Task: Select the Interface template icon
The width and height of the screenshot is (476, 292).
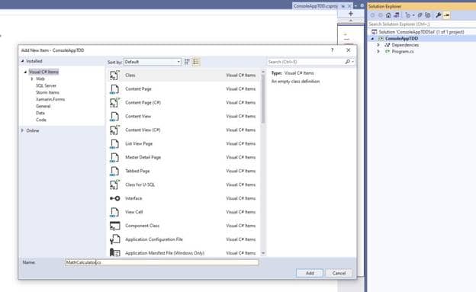Action: [114, 198]
